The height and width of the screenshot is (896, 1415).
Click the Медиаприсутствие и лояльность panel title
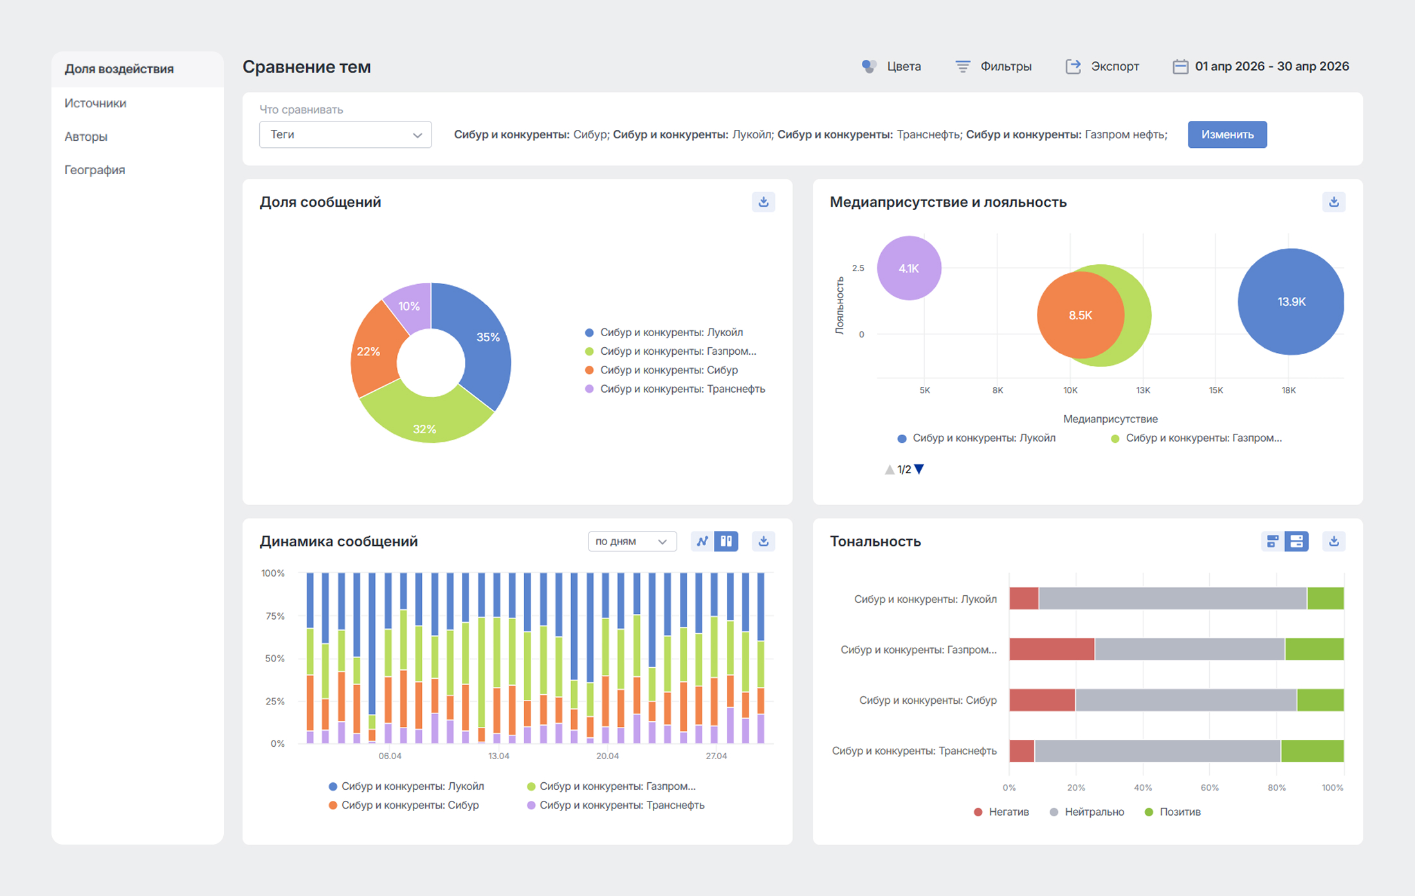(948, 202)
